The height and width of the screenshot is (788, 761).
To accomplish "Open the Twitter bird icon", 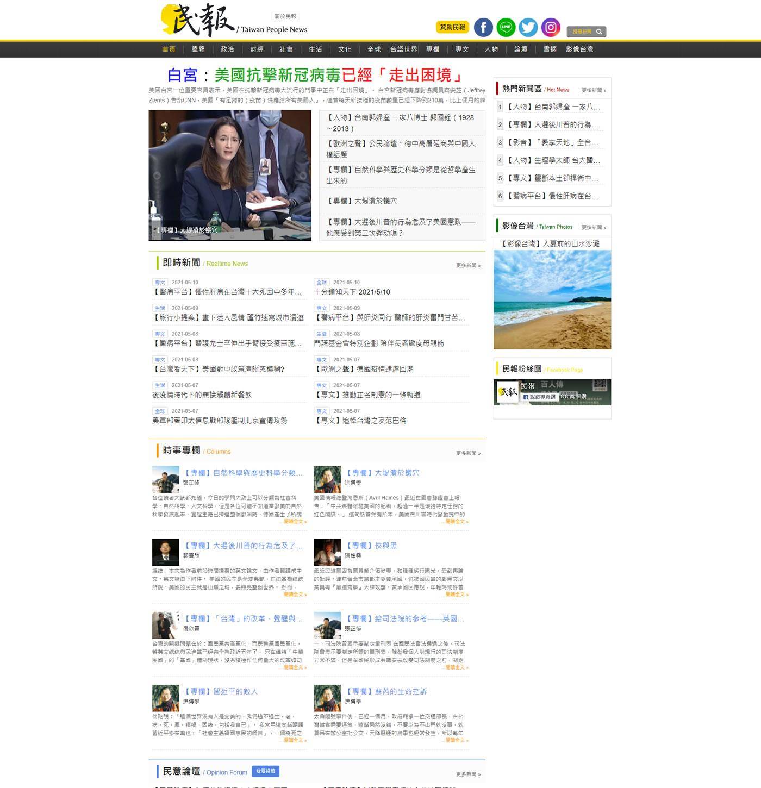I will 527,27.
